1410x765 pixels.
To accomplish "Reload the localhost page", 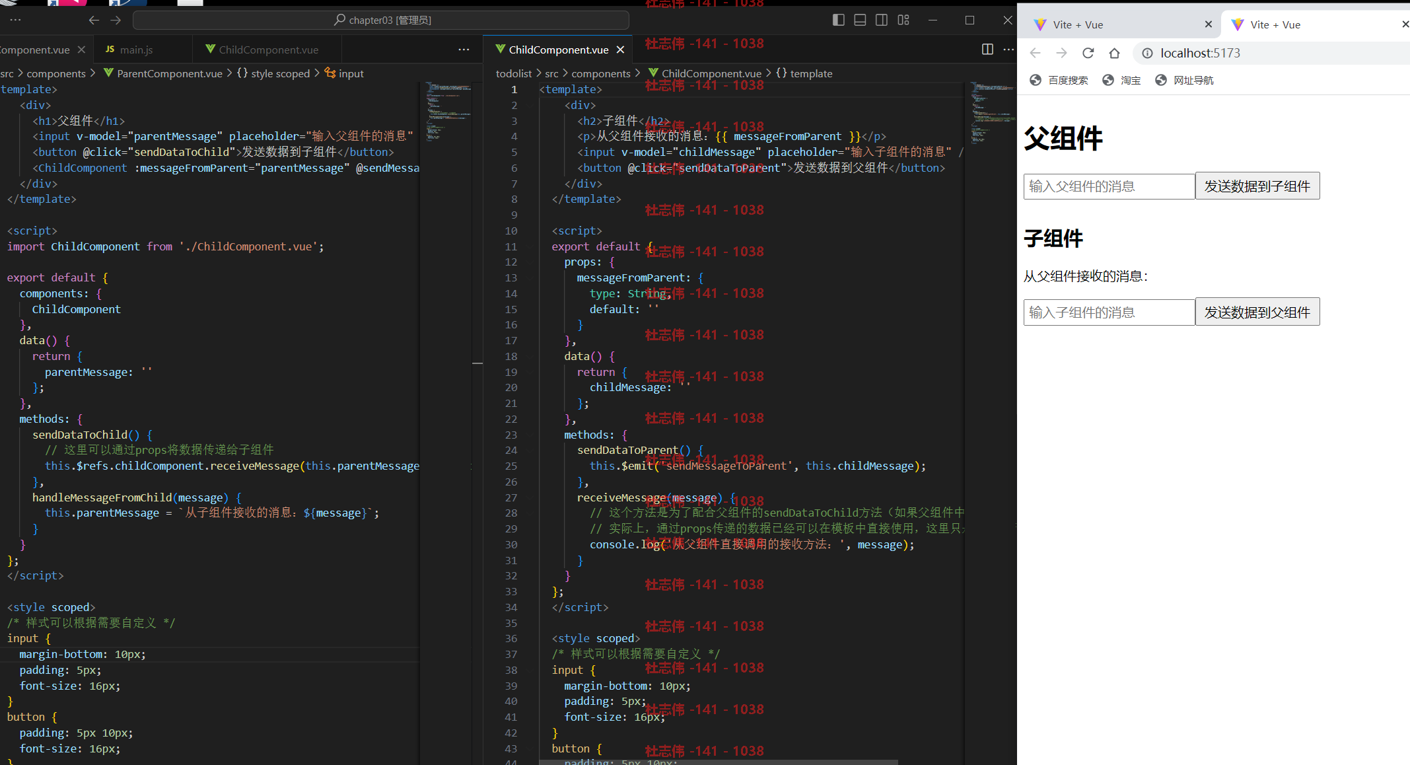I will (x=1088, y=53).
